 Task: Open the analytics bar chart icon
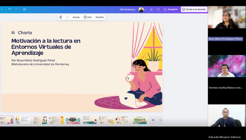(151, 9)
